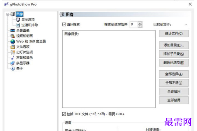Click the 显示选项 monitor icon
Viewport: 197px width, 131px height.
tap(18, 19)
